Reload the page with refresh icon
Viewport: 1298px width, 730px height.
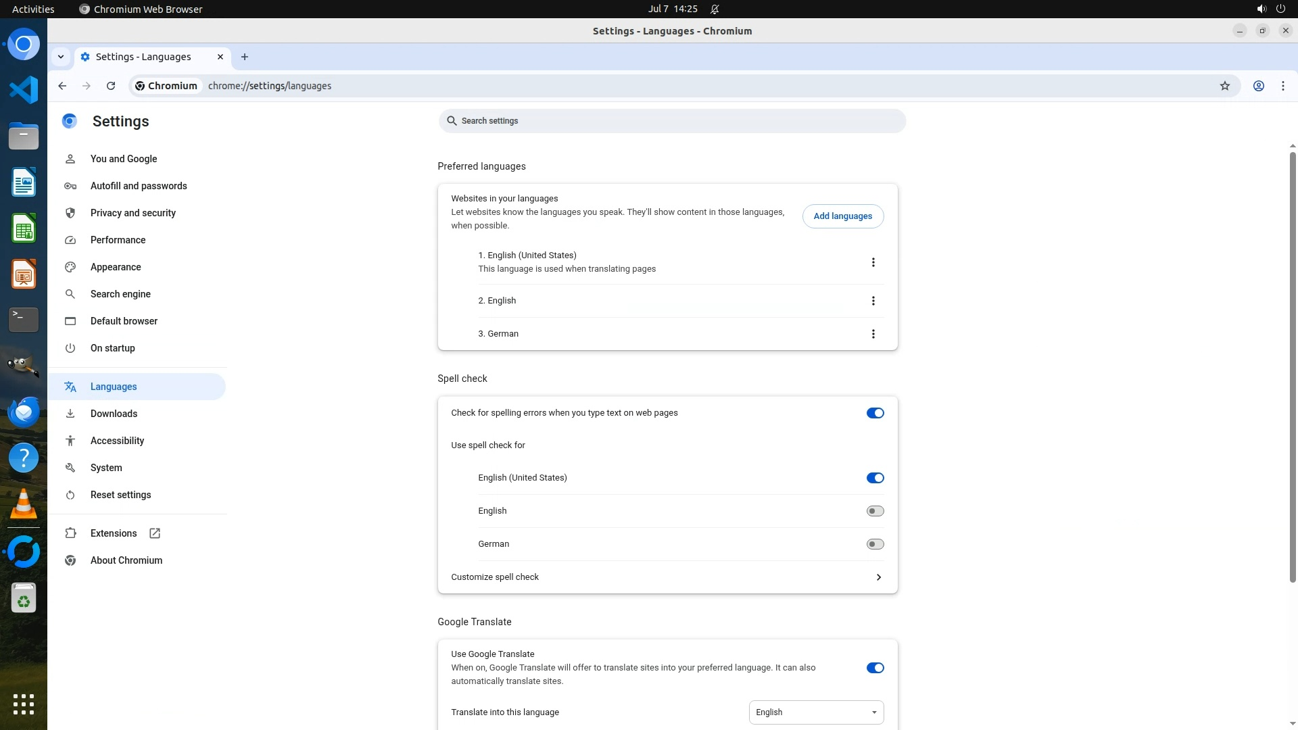(x=111, y=86)
